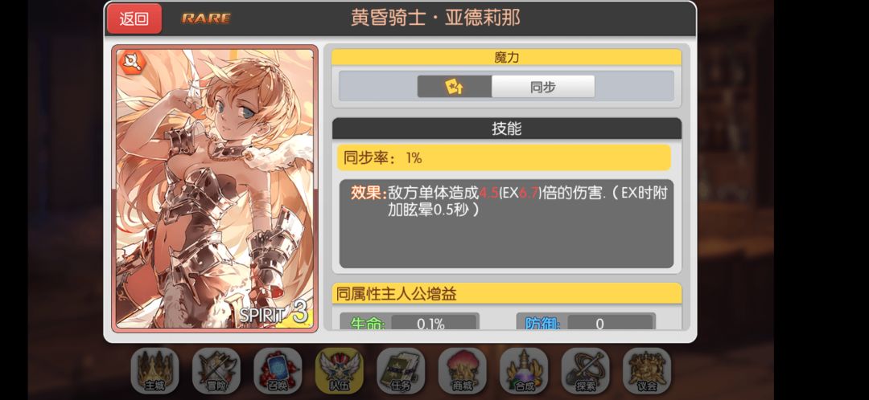Open the 任务 quest book icon
The height and width of the screenshot is (400, 869).
pyautogui.click(x=401, y=370)
